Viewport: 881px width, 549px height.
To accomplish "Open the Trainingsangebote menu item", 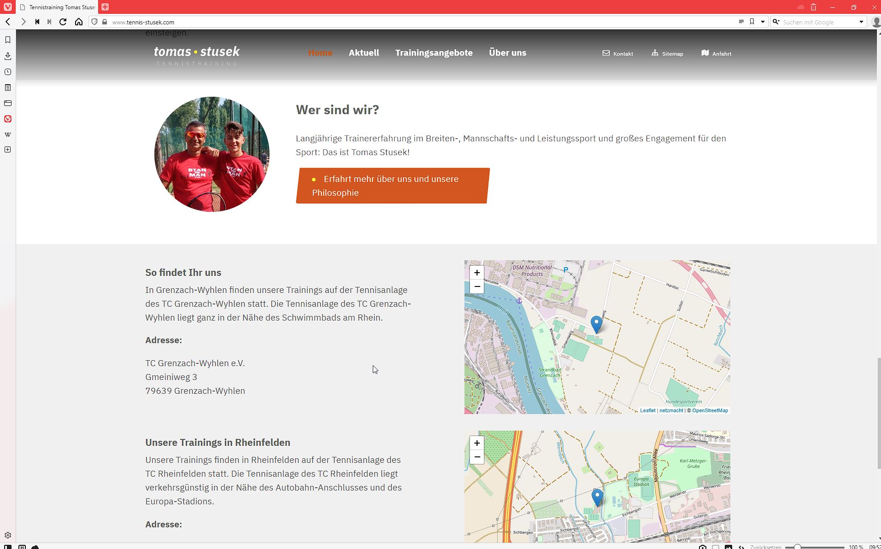I will point(434,53).
